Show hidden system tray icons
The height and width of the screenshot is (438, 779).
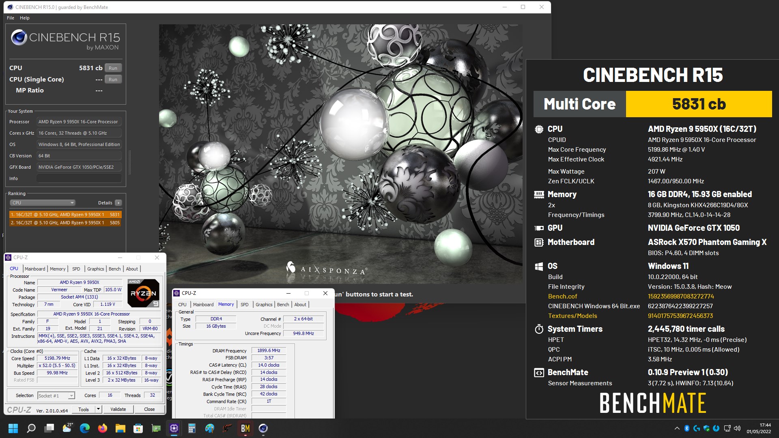[x=677, y=428]
